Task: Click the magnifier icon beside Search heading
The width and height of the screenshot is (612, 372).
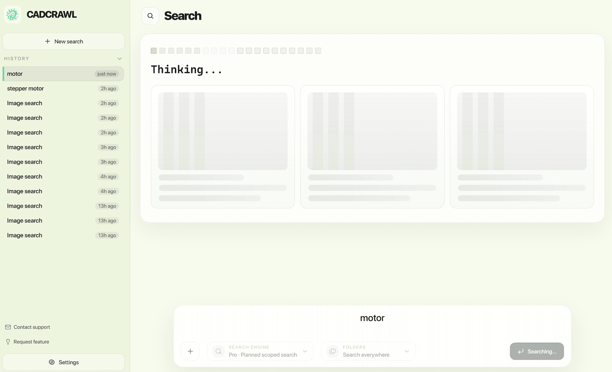Action: (x=150, y=16)
